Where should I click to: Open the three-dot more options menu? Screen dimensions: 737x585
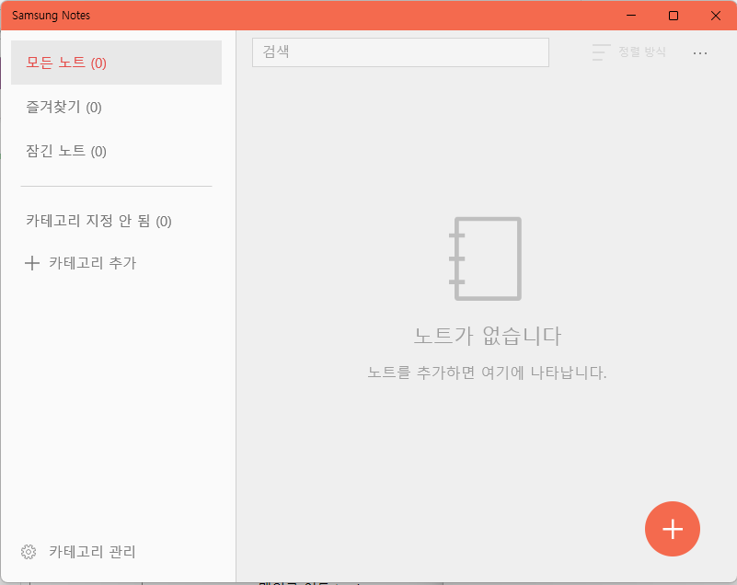click(700, 53)
